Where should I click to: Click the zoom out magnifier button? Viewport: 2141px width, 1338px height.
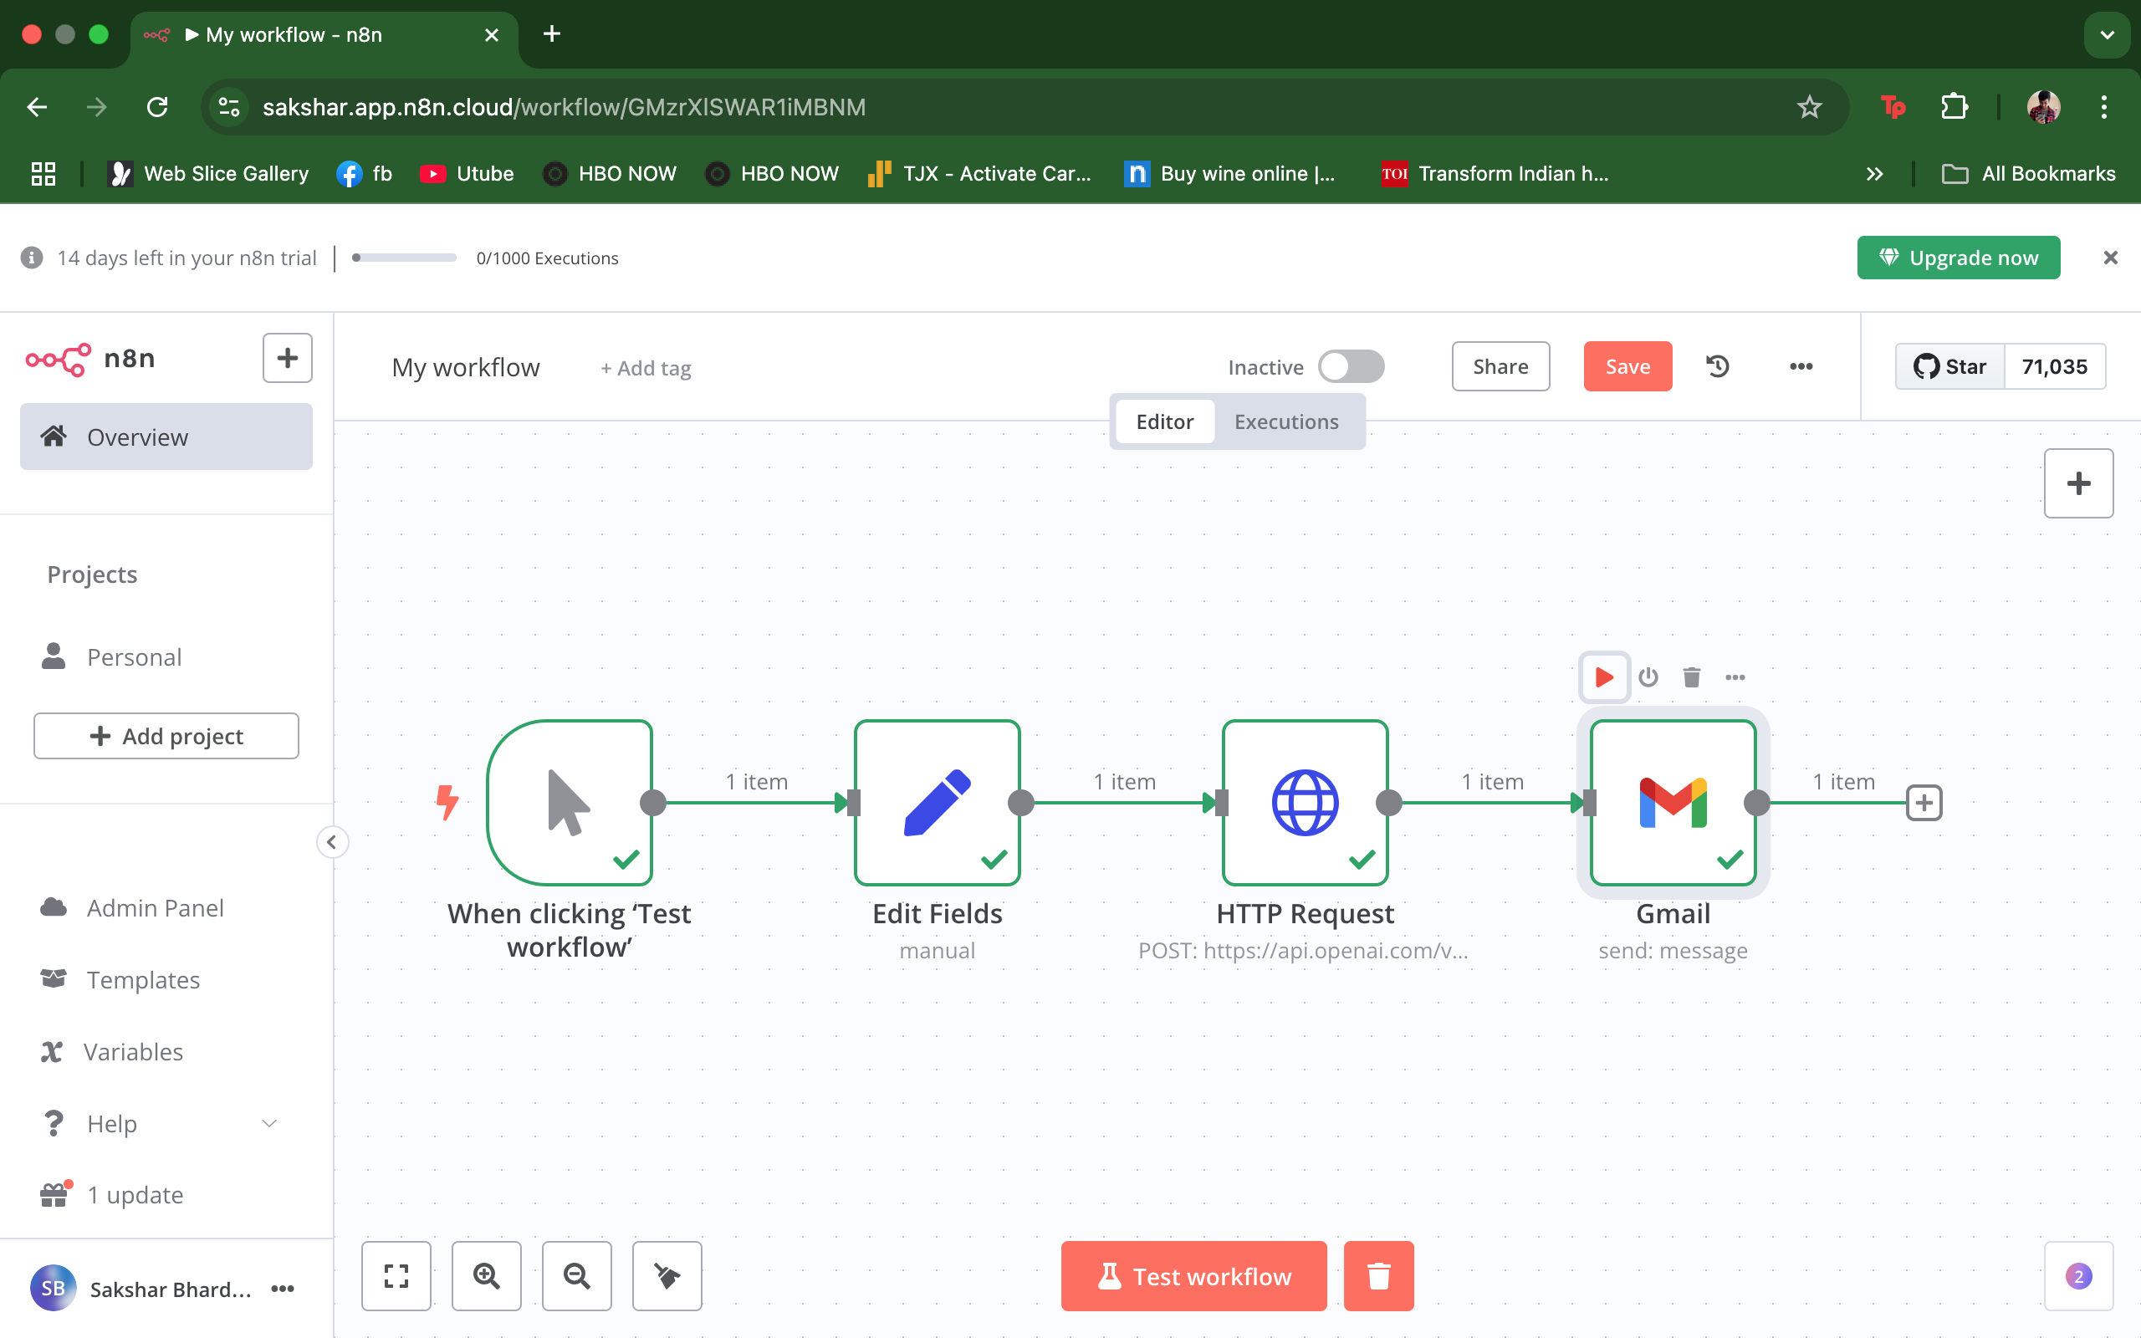[x=577, y=1275]
